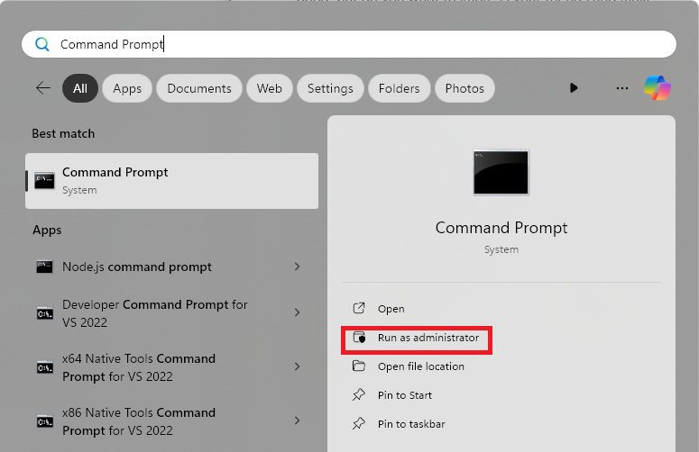
Task: Click the Node.js command prompt icon
Action: point(44,267)
